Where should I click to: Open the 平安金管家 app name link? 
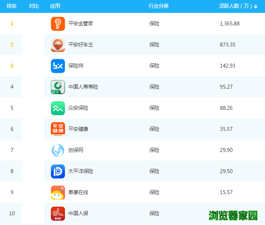81,24
